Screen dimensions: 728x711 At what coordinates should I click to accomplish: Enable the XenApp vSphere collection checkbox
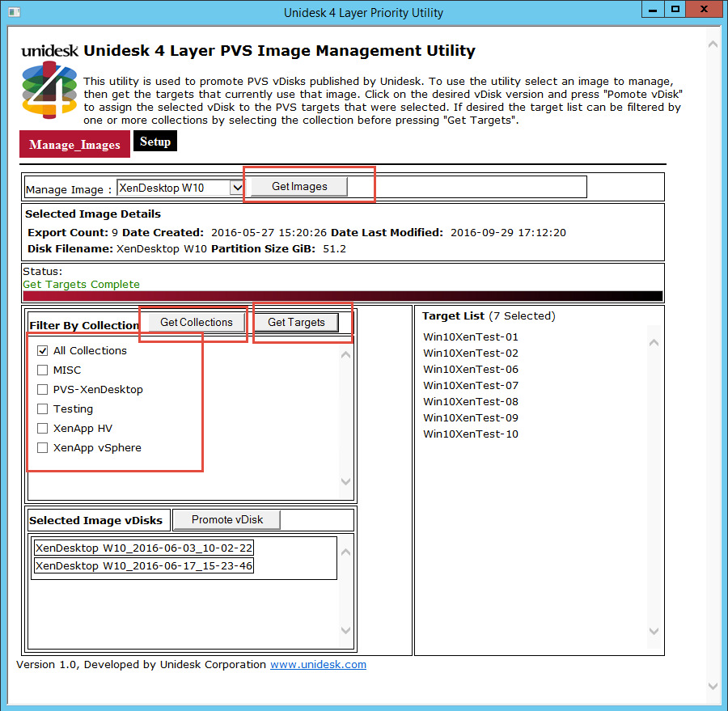point(42,447)
